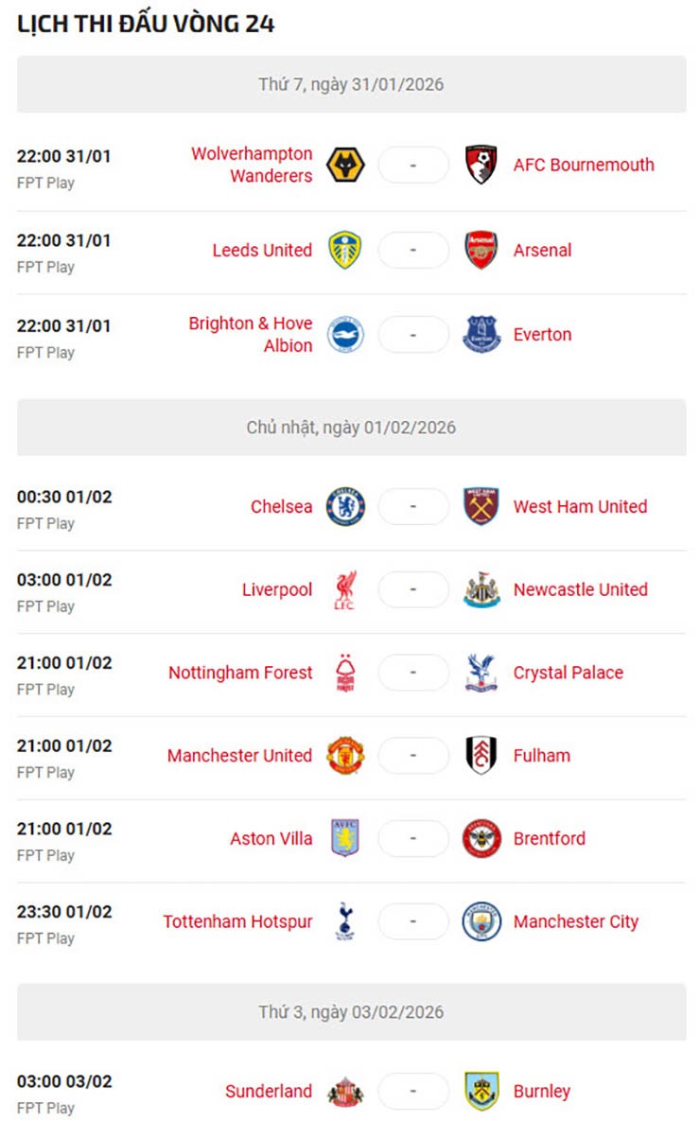Viewport: 700px width, 1121px height.
Task: Click the Manchester City club crest
Action: [481, 921]
